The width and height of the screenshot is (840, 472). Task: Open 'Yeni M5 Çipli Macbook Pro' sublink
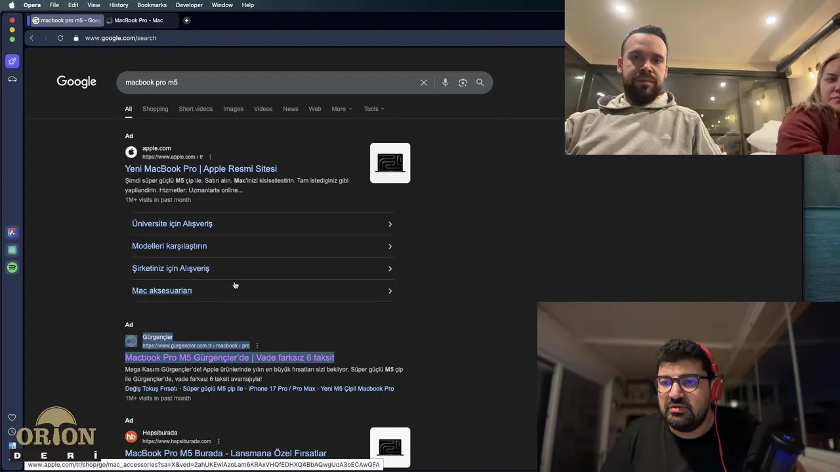coord(357,389)
